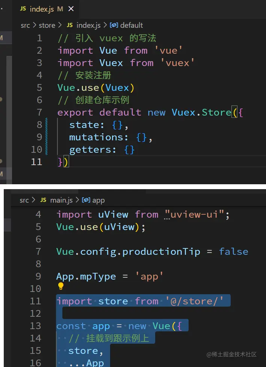Click 'src' in the top breadcrumb

[26, 25]
